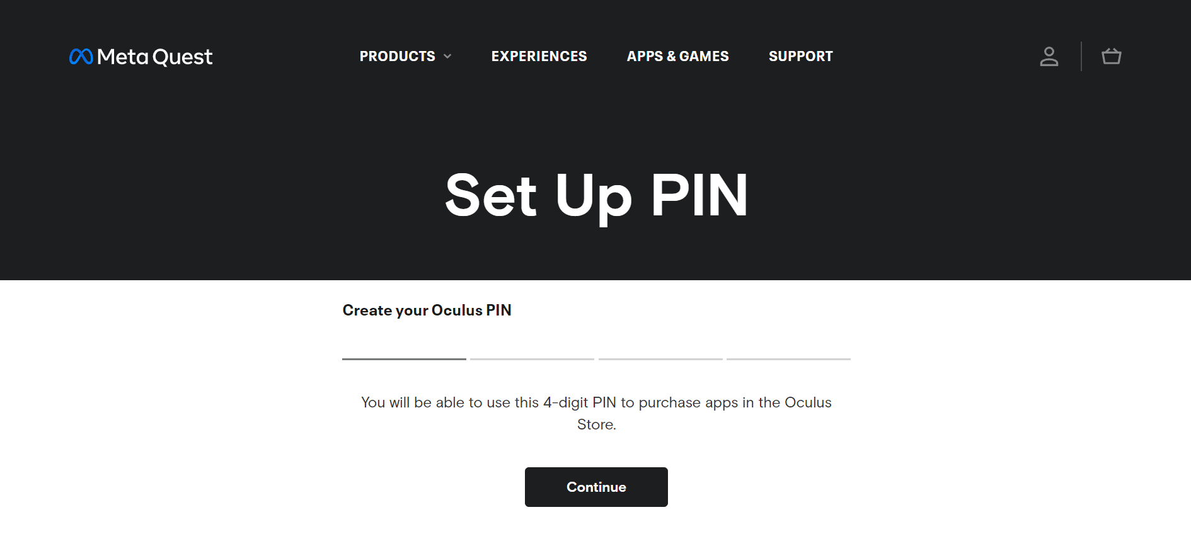Open the PRODUCTS navigation menu

[x=398, y=56]
